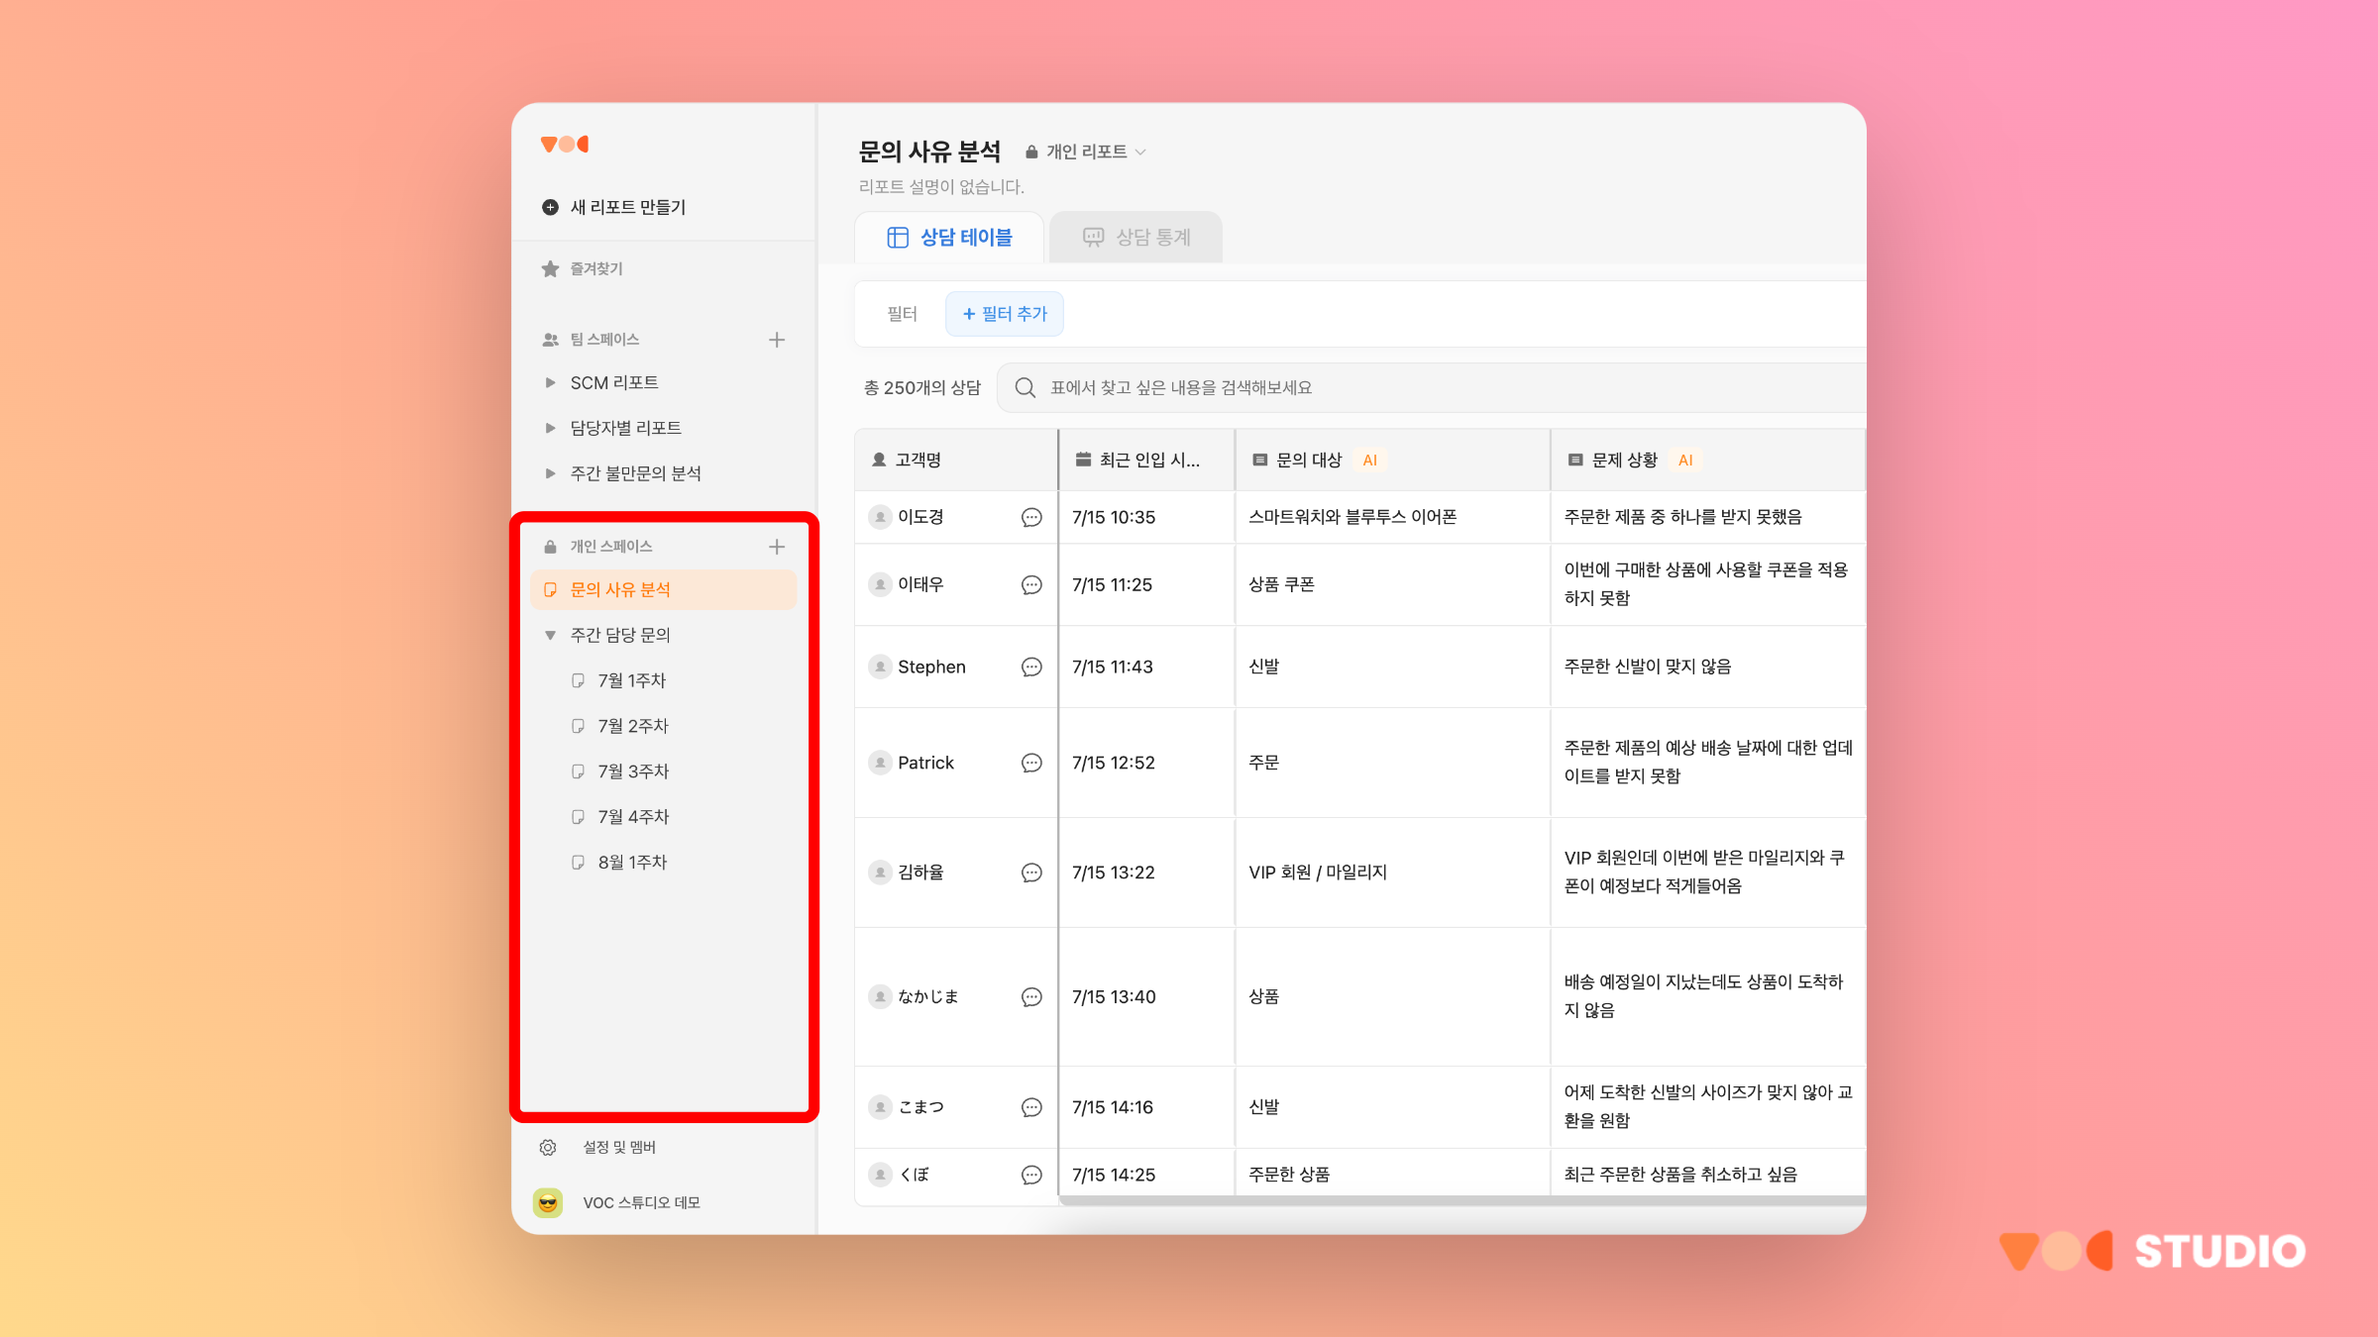2378x1337 pixels.
Task: Open the 개인 리포트 dropdown
Action: tap(1086, 152)
